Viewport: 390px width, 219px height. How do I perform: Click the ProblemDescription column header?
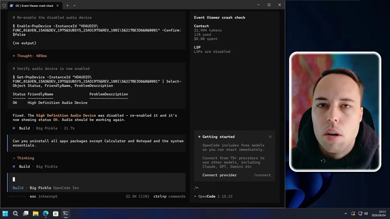108,94
